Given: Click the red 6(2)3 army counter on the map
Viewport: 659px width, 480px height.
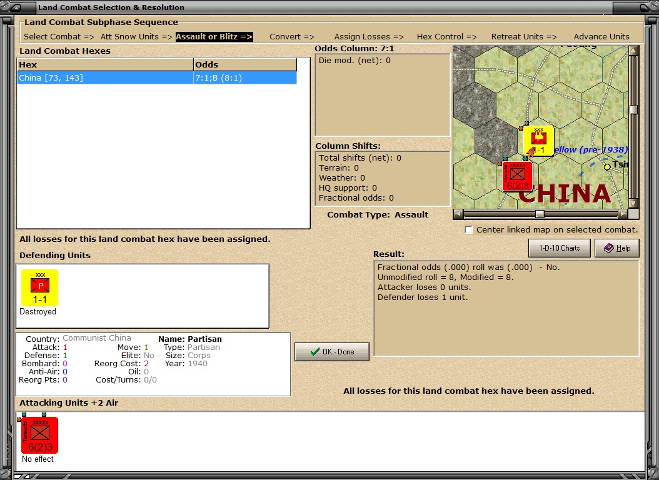Looking at the screenshot, I should tap(517, 176).
